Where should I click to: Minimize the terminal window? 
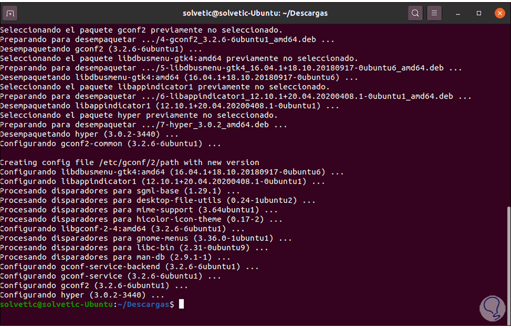coord(460,13)
